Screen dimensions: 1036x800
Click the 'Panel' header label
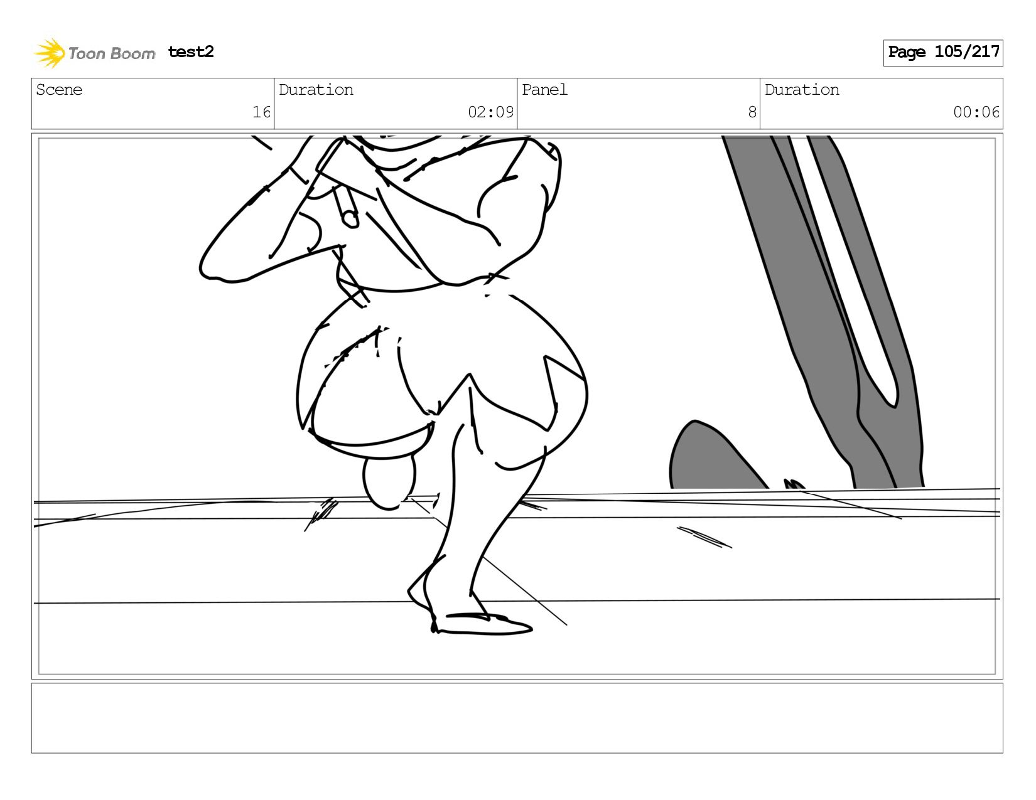point(544,90)
